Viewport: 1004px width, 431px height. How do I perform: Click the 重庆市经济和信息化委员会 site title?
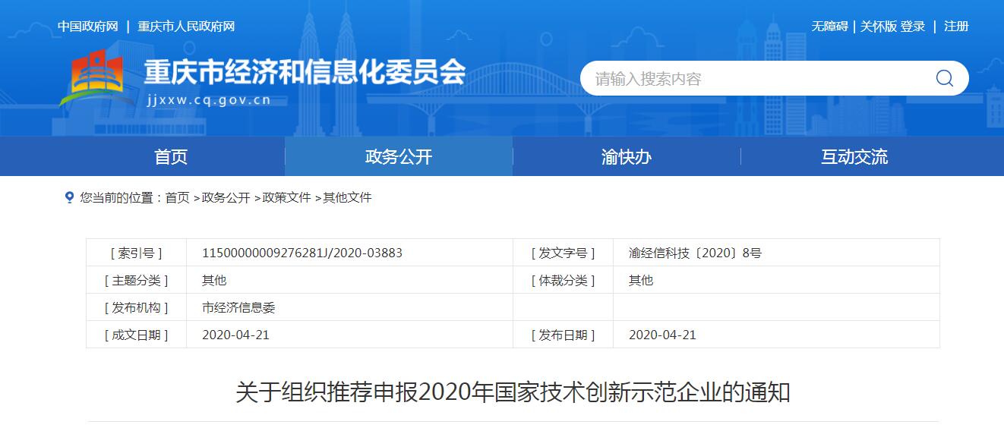305,72
